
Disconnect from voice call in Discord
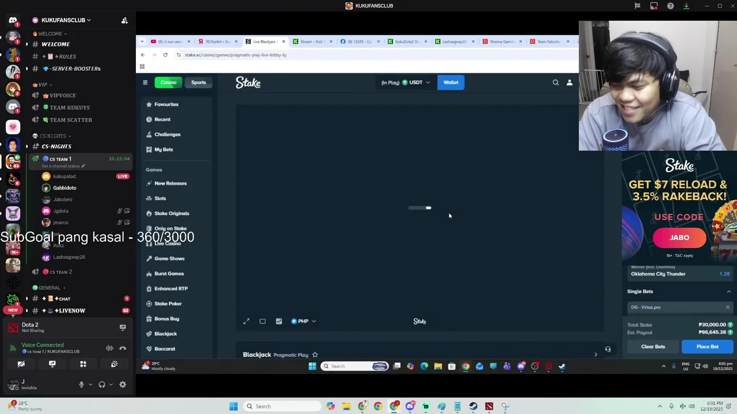coord(123,348)
